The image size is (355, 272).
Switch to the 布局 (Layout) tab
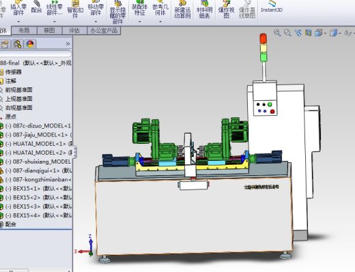[x=24, y=31]
